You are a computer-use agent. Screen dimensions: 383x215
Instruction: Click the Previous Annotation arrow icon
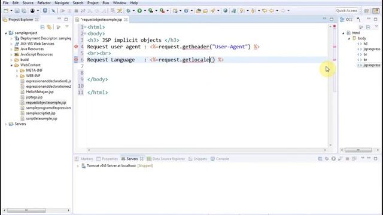coord(253,11)
